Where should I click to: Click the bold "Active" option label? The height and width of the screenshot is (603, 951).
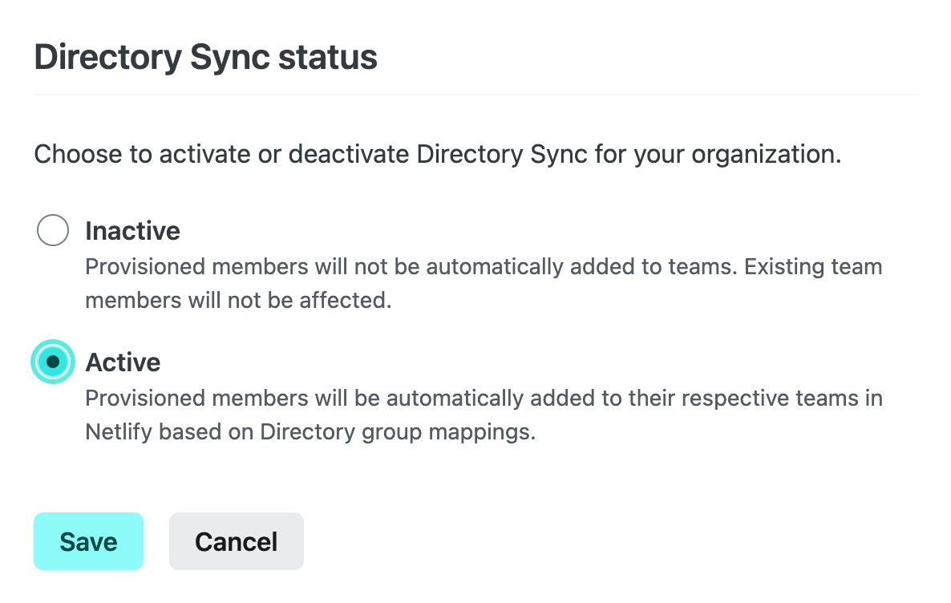tap(123, 362)
